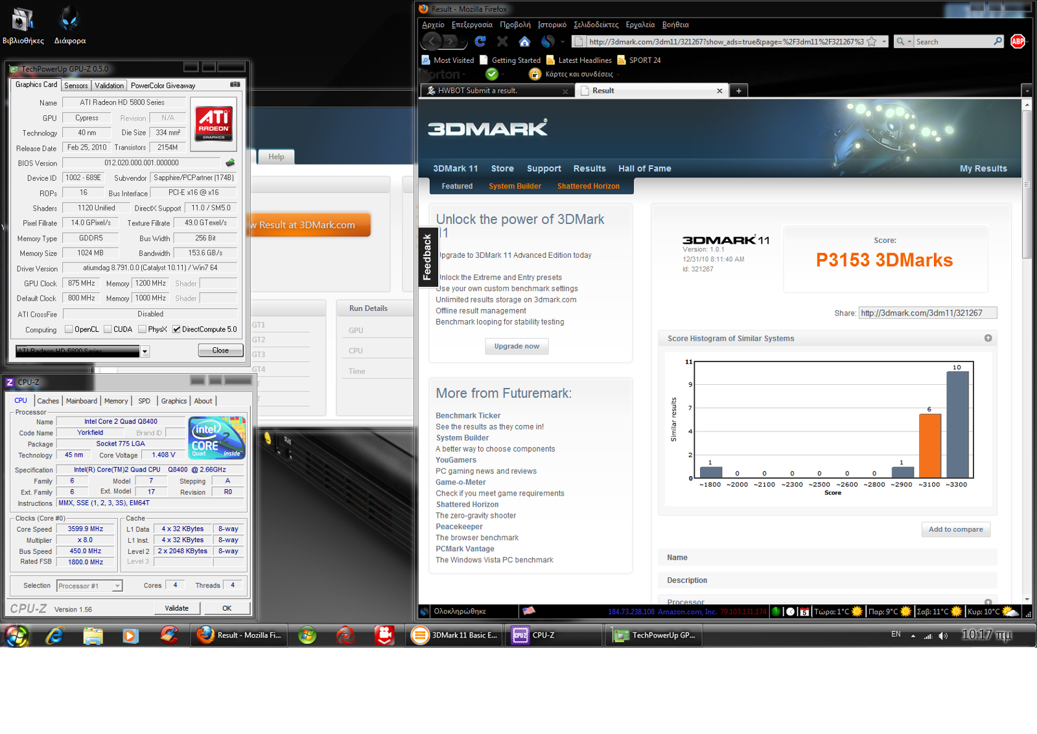Open the Βιβλιοθήκες desktop icon
Image resolution: width=1037 pixels, height=734 pixels.
click(23, 26)
